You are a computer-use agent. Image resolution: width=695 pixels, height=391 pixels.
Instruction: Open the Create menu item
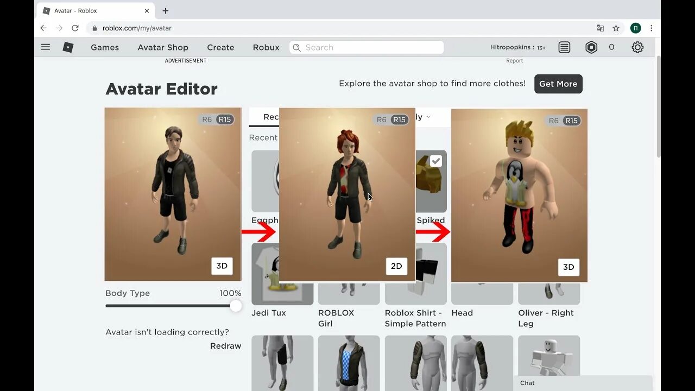coord(220,47)
